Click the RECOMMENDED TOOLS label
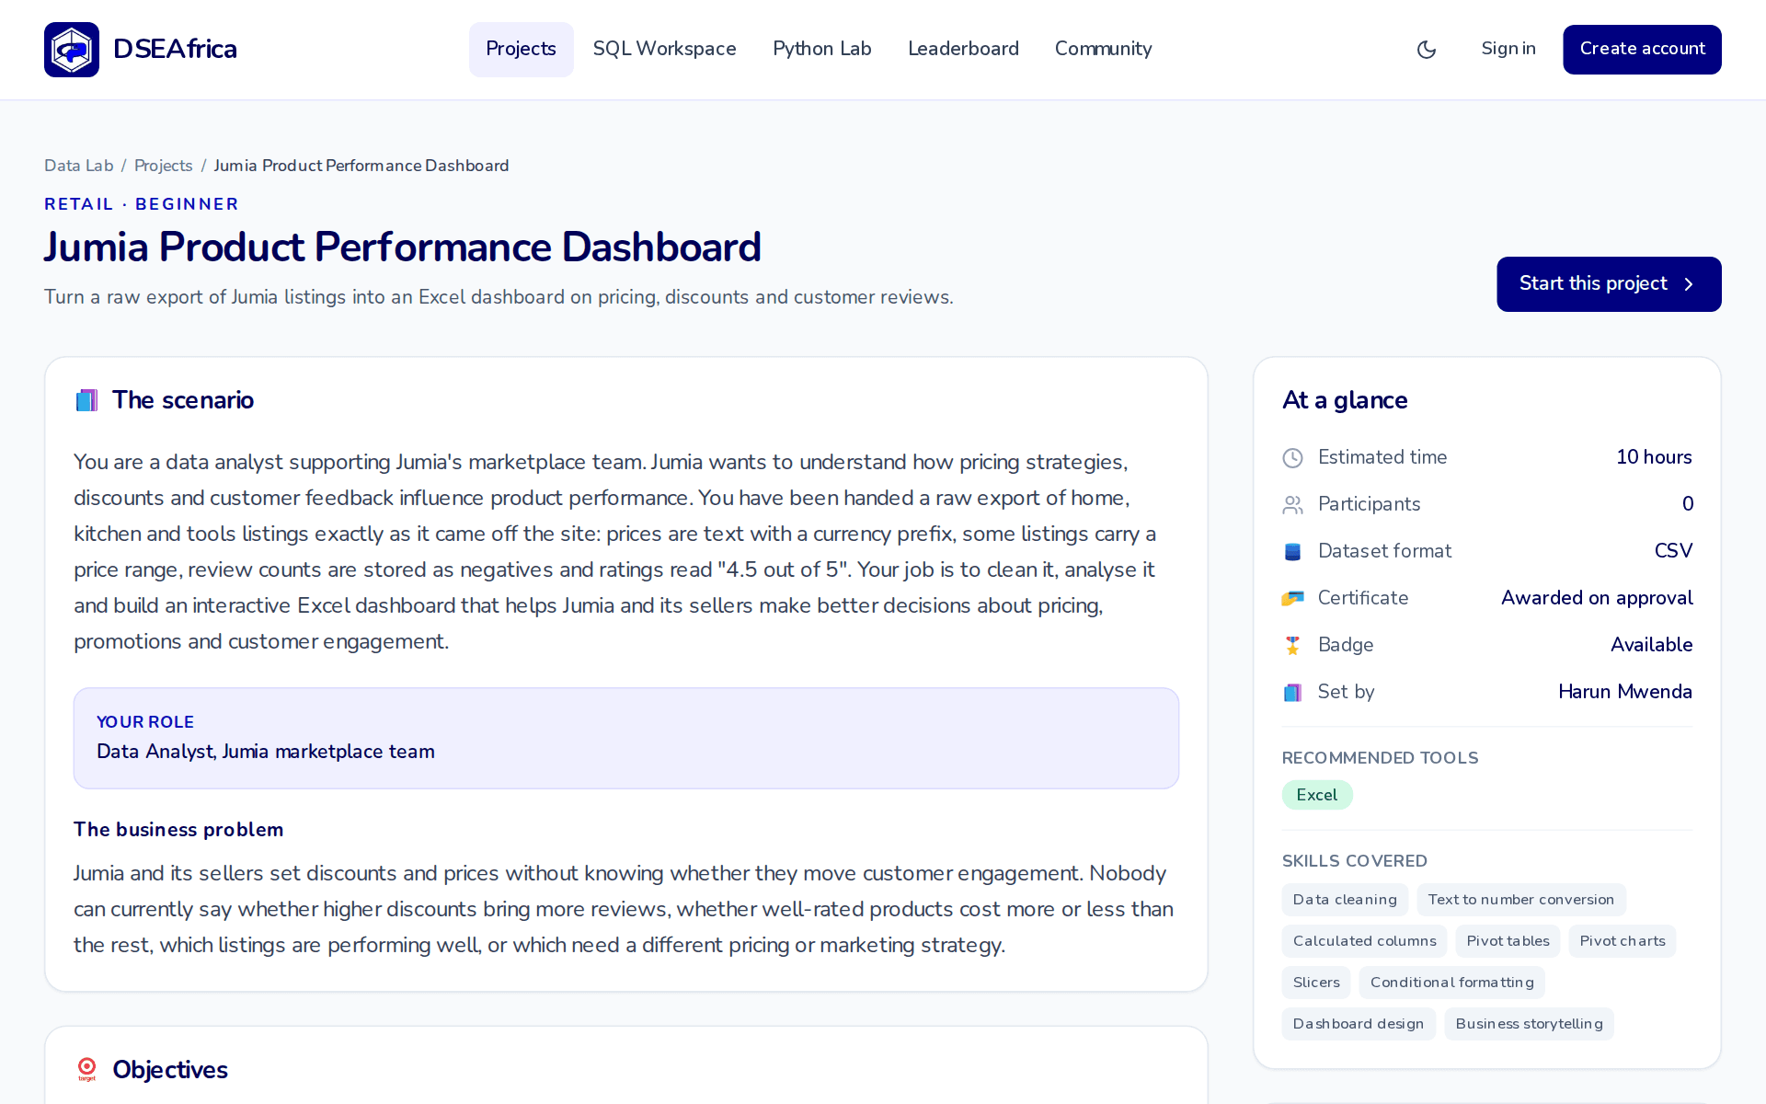Screen dimensions: 1766x1104 [1381, 758]
